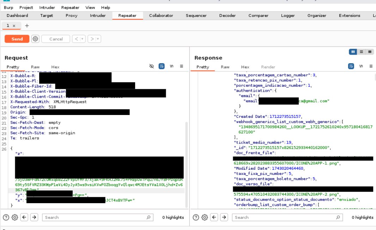This screenshot has width=376, height=230.
Task: Set tabbed combined layout view
Action: 370,52
